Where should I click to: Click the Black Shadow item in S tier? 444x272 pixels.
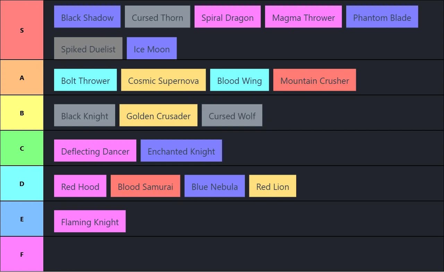point(87,17)
